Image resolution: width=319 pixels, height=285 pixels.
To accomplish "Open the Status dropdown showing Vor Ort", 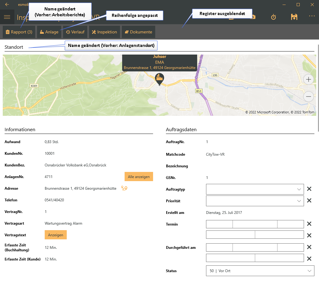I will 260,271.
